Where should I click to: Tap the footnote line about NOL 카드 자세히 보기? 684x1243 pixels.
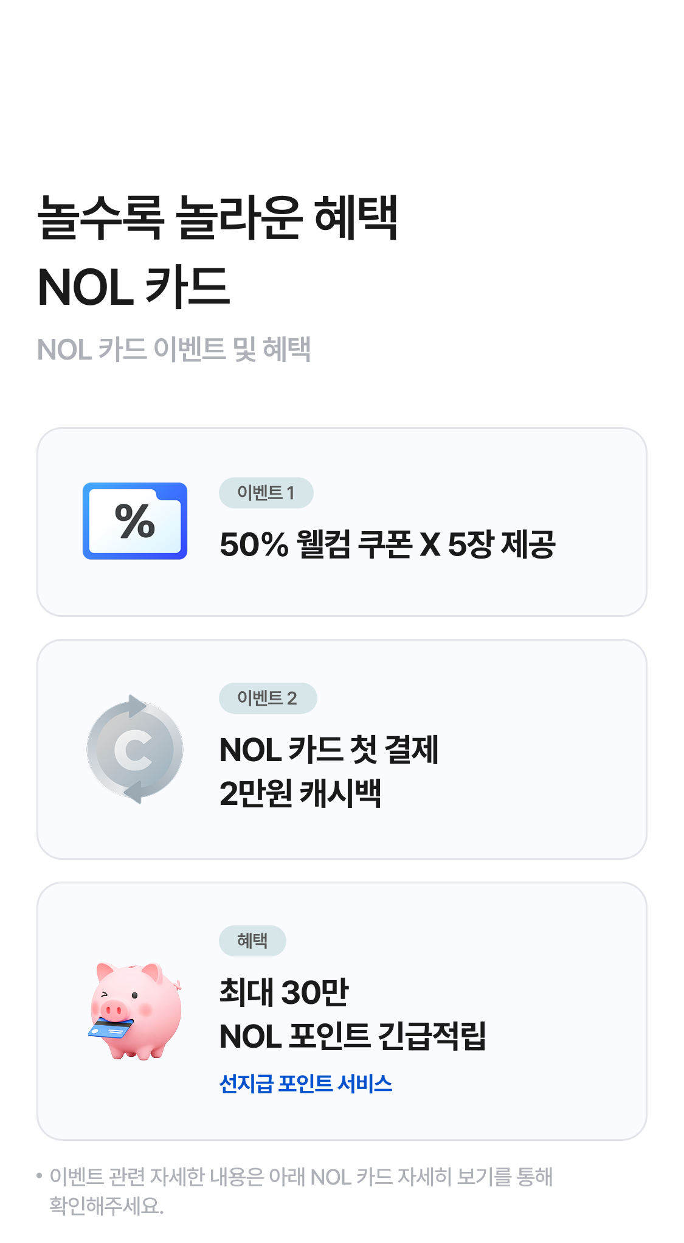pos(301,1177)
